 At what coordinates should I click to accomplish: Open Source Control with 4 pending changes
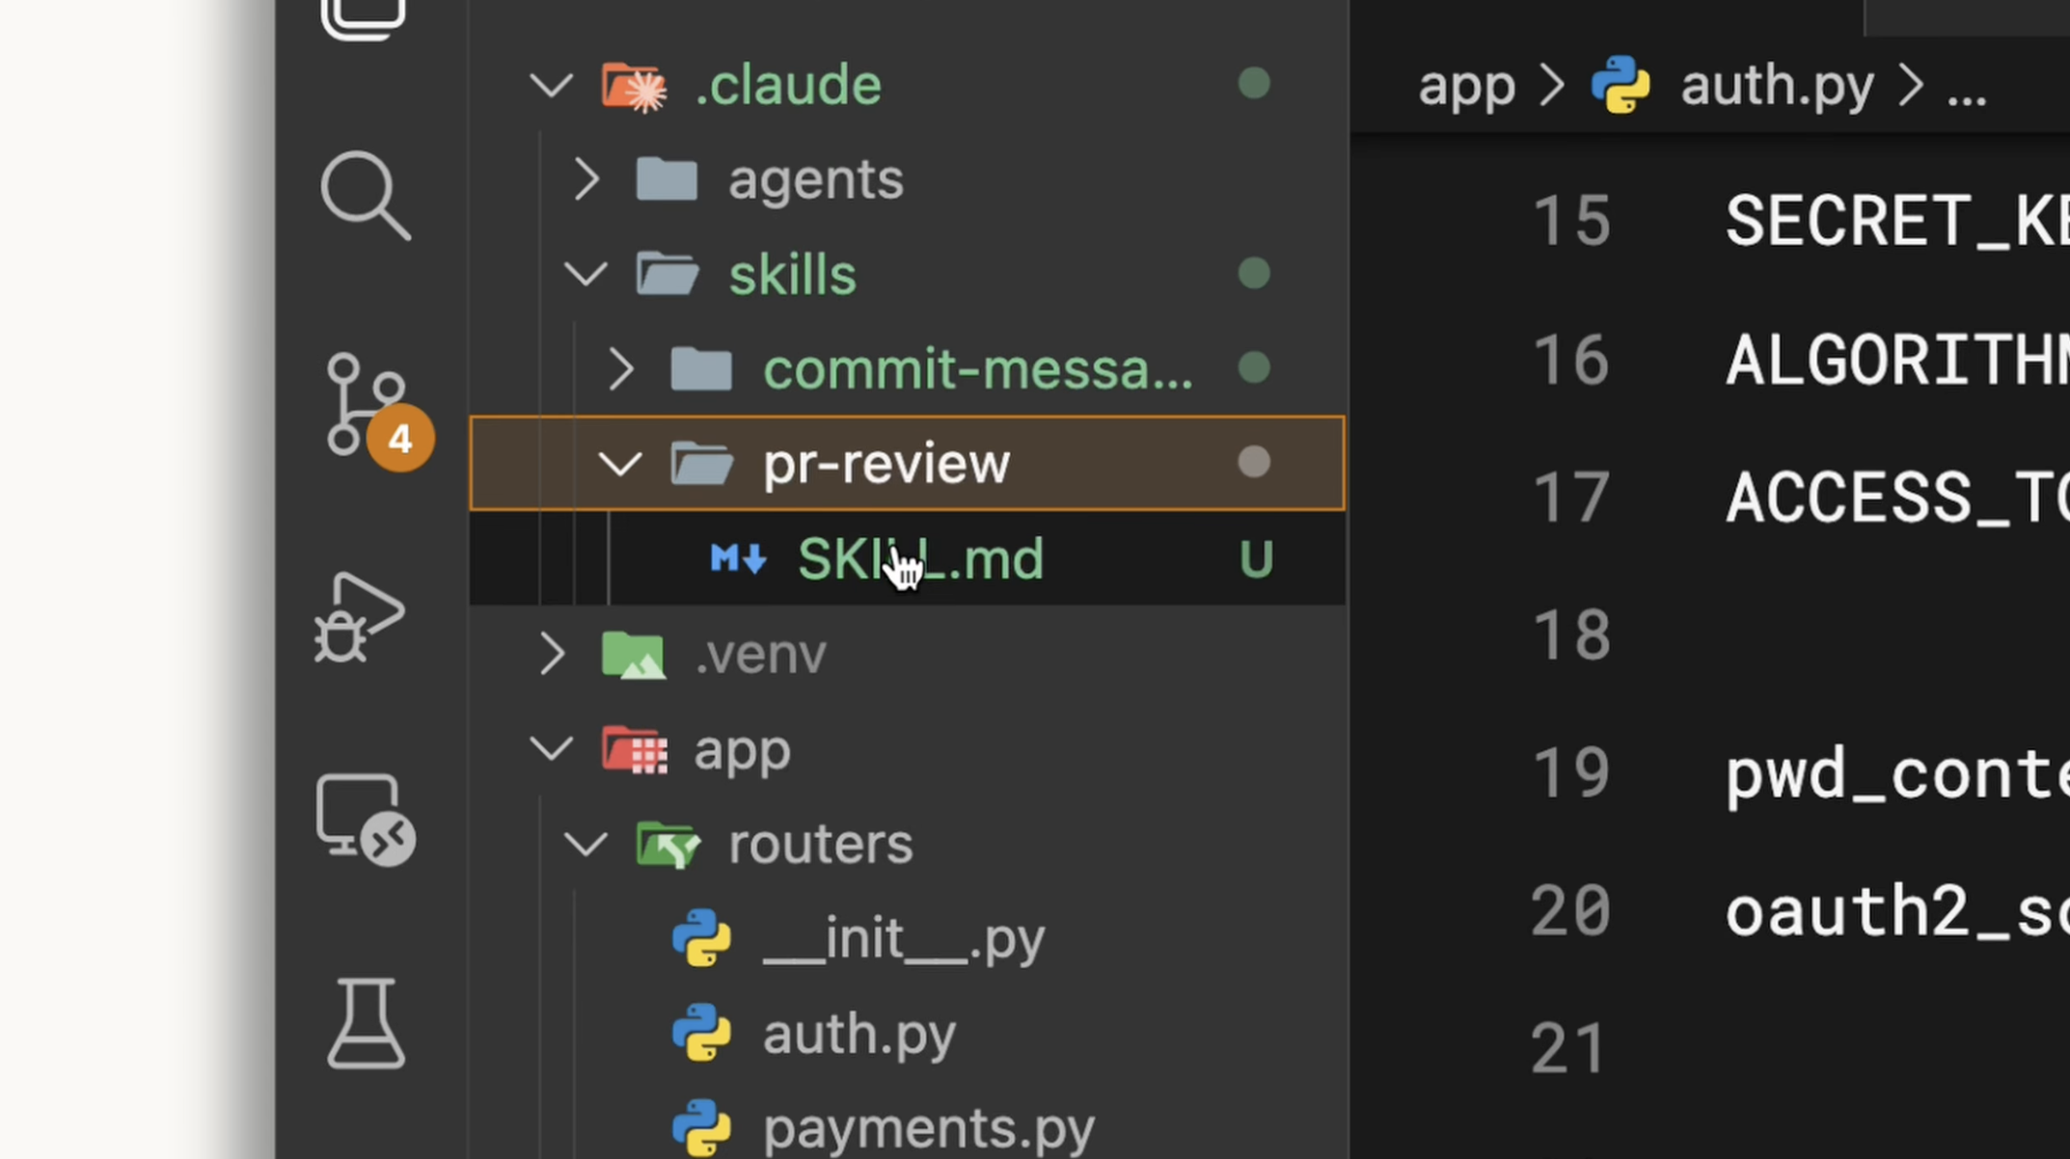coord(366,405)
